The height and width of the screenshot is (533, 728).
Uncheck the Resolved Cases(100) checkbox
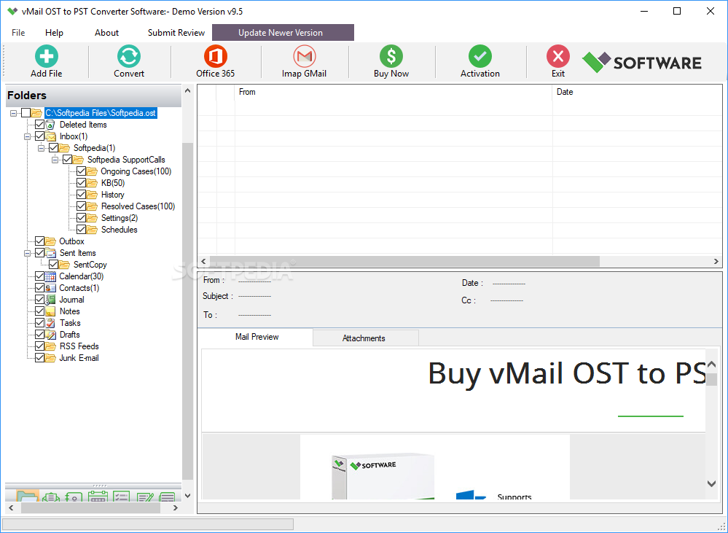coord(81,206)
